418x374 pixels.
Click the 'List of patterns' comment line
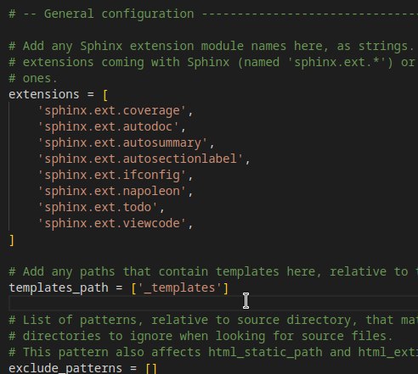(213, 320)
